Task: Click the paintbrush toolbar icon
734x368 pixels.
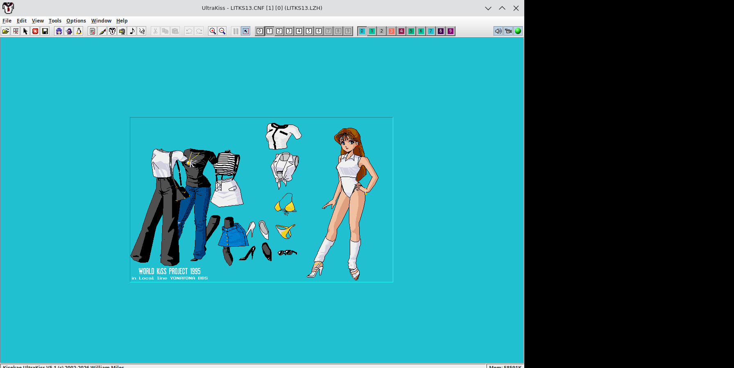Action: (102, 31)
